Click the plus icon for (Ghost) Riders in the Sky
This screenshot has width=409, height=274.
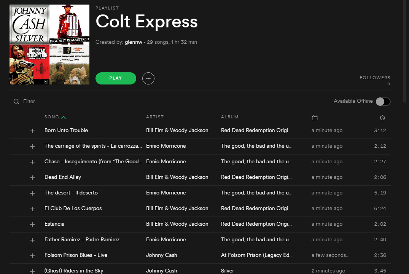click(32, 271)
